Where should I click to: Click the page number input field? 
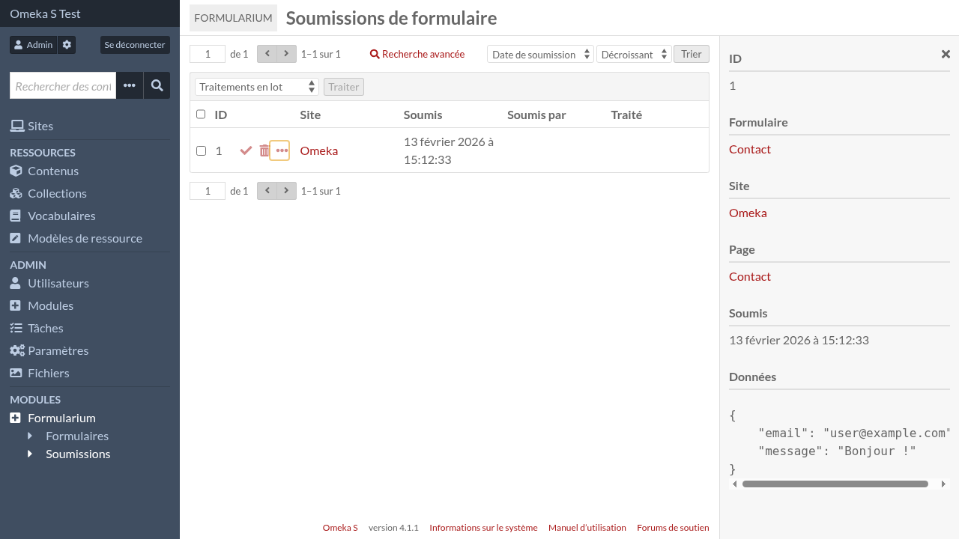click(208, 54)
